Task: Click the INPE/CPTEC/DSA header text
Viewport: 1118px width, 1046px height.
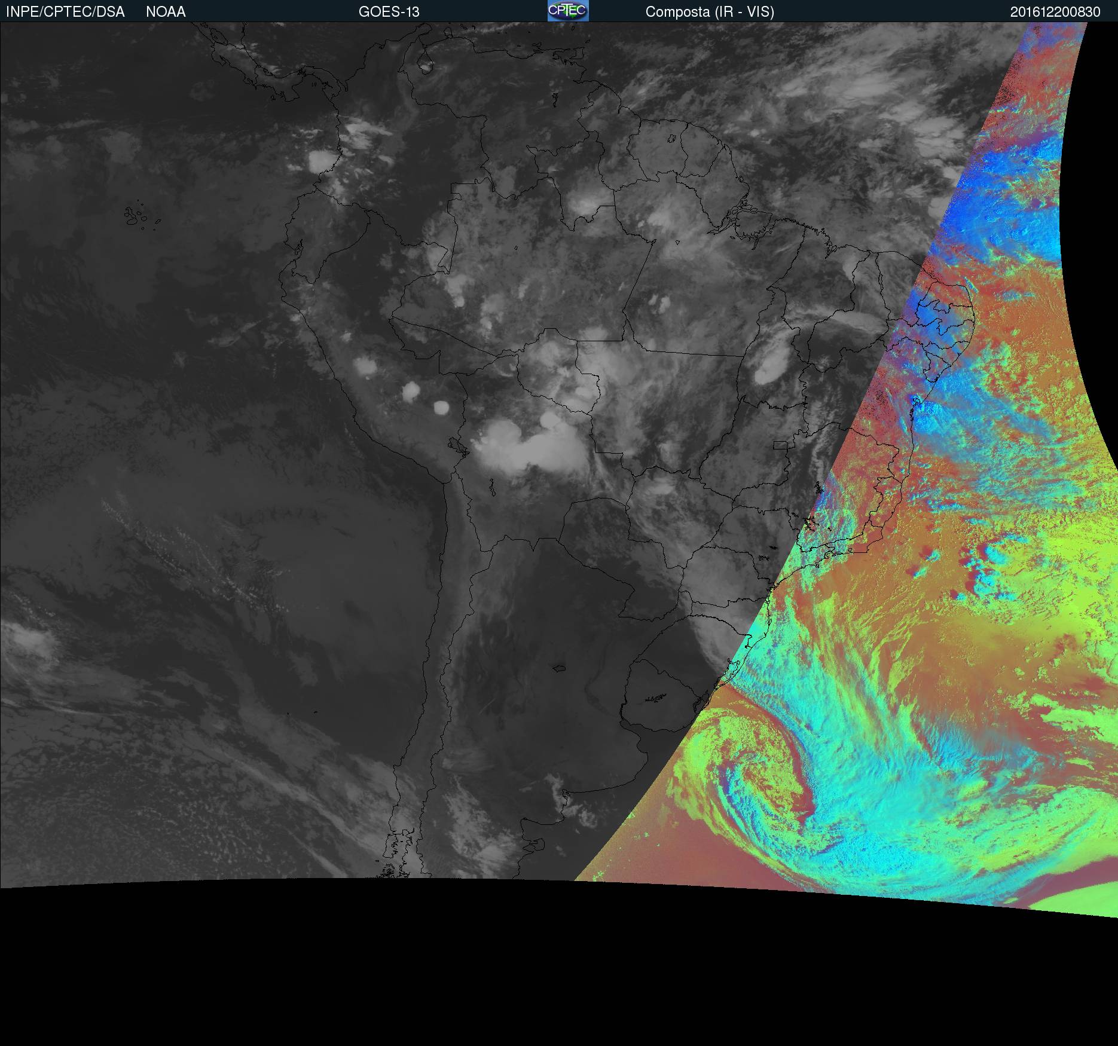Action: 65,12
